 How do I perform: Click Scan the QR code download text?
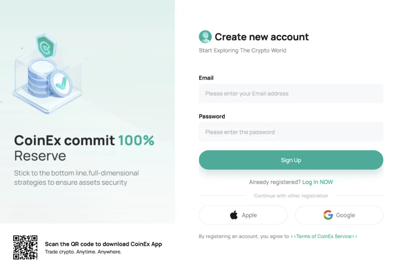(x=103, y=244)
